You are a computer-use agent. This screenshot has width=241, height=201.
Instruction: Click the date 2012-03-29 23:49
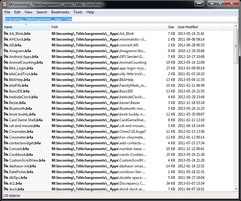click(191, 97)
